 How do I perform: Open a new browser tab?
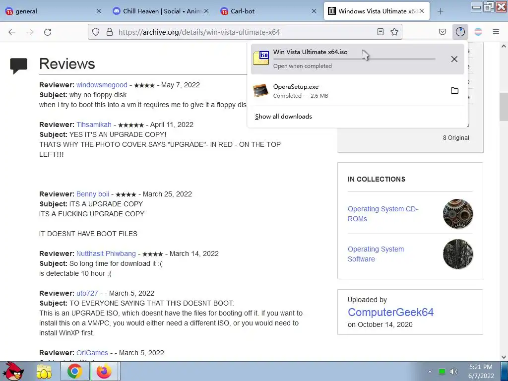coord(440,11)
